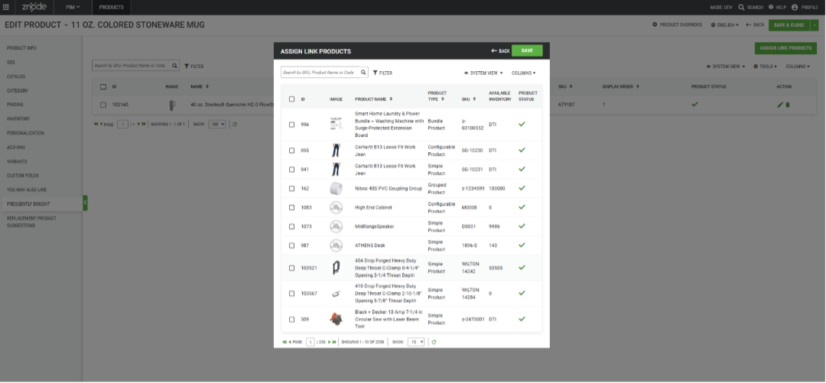Click the status checkmark for High End Cabinet
The height and width of the screenshot is (383, 826).
pos(522,207)
